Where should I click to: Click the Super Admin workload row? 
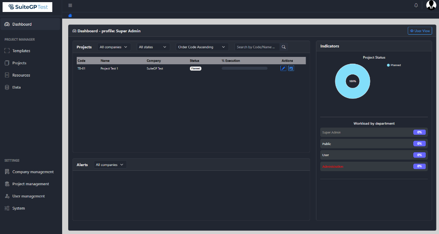(374, 132)
